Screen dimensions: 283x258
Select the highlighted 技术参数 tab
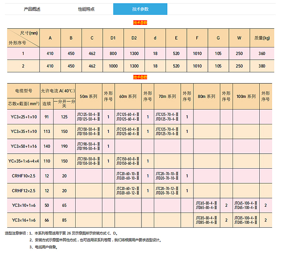(x=140, y=9)
